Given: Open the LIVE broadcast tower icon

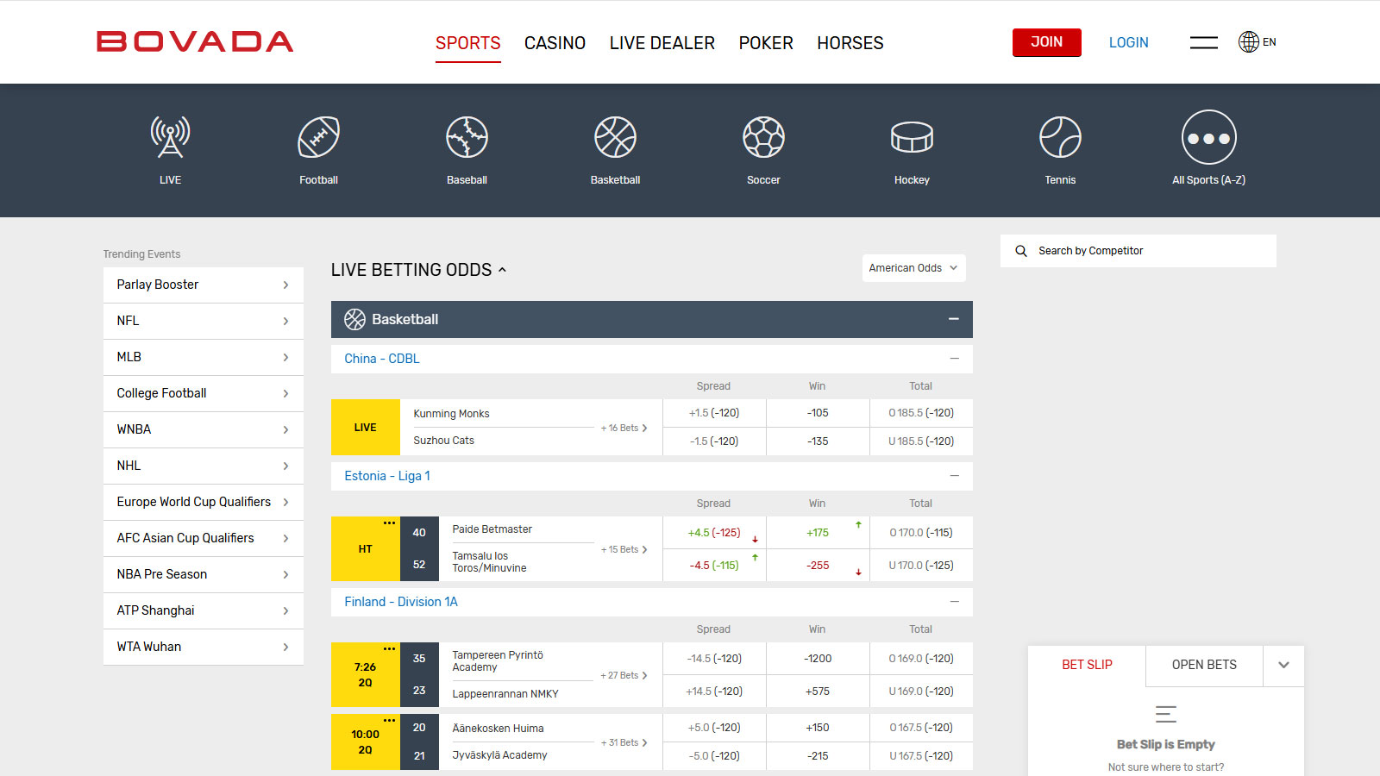Looking at the screenshot, I should click(170, 138).
